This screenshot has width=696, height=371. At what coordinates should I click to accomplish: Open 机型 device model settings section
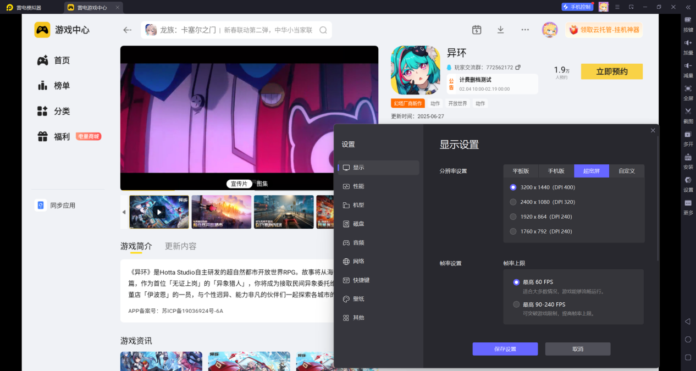point(379,205)
